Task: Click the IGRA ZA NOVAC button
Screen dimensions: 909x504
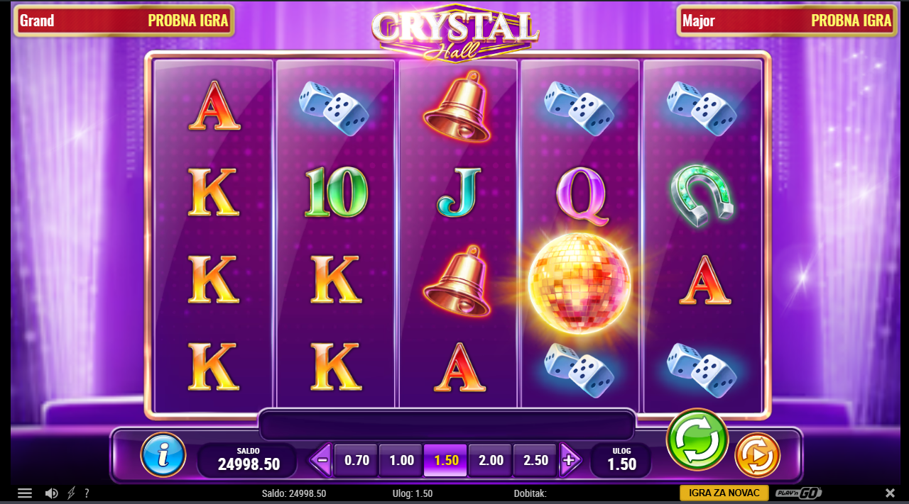Action: click(x=723, y=493)
